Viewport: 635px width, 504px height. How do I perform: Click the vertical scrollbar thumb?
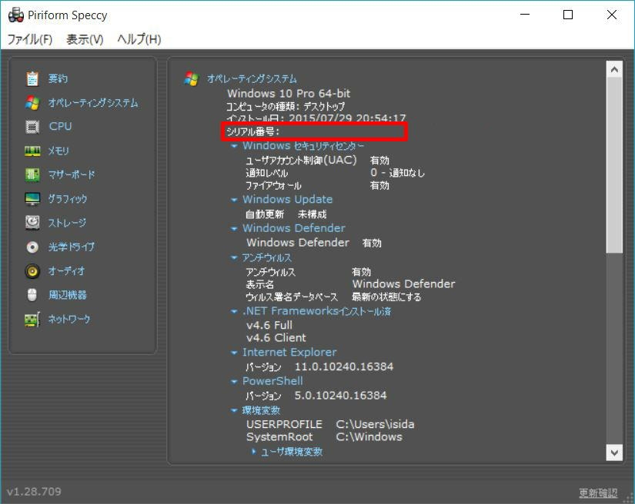614,166
